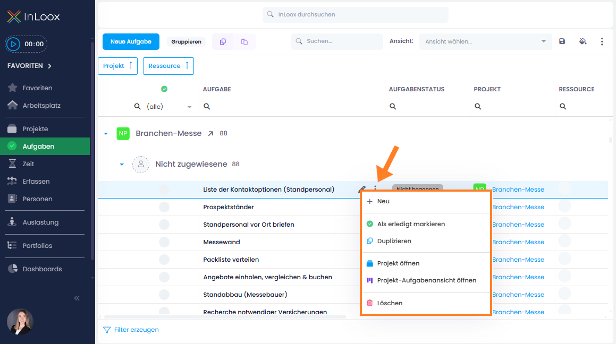Viewport: 616px width, 344px height.
Task: Toggle Ressource grouping sort chip
Action: 168,66
